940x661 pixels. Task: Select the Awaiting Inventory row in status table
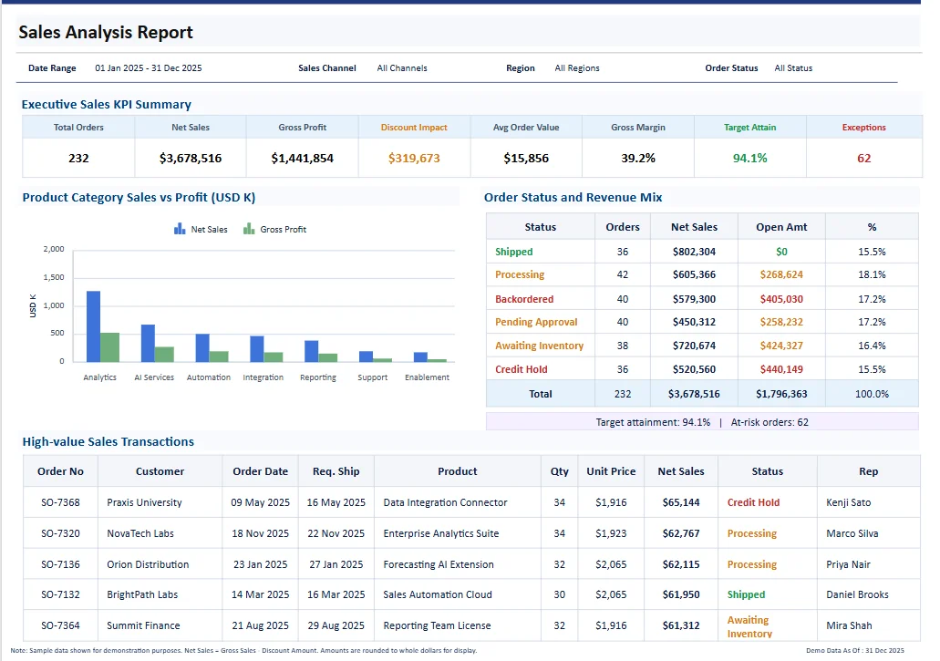pyautogui.click(x=702, y=346)
